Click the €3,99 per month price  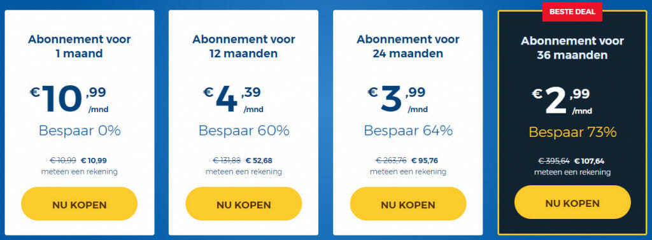pyautogui.click(x=397, y=99)
